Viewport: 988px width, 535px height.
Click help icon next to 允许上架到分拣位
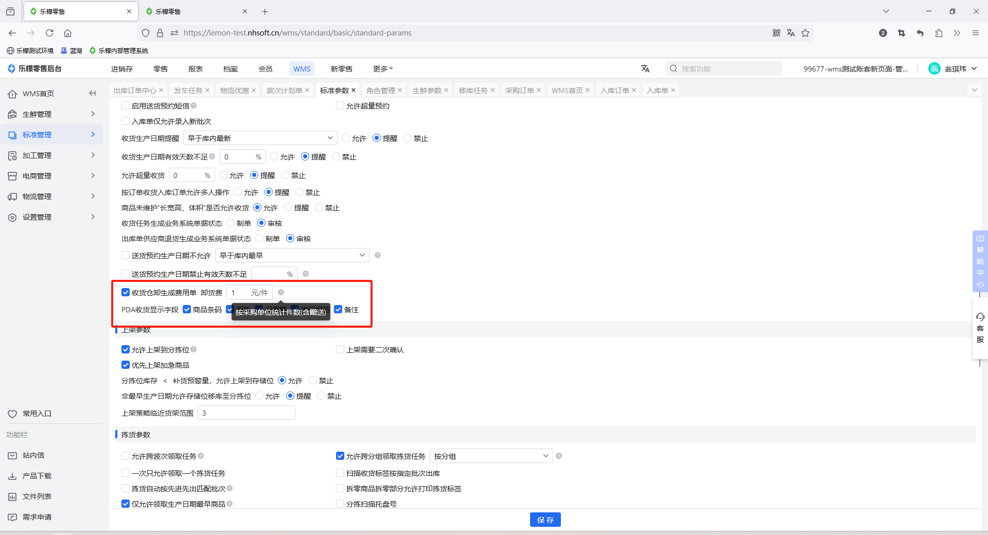pyautogui.click(x=193, y=349)
